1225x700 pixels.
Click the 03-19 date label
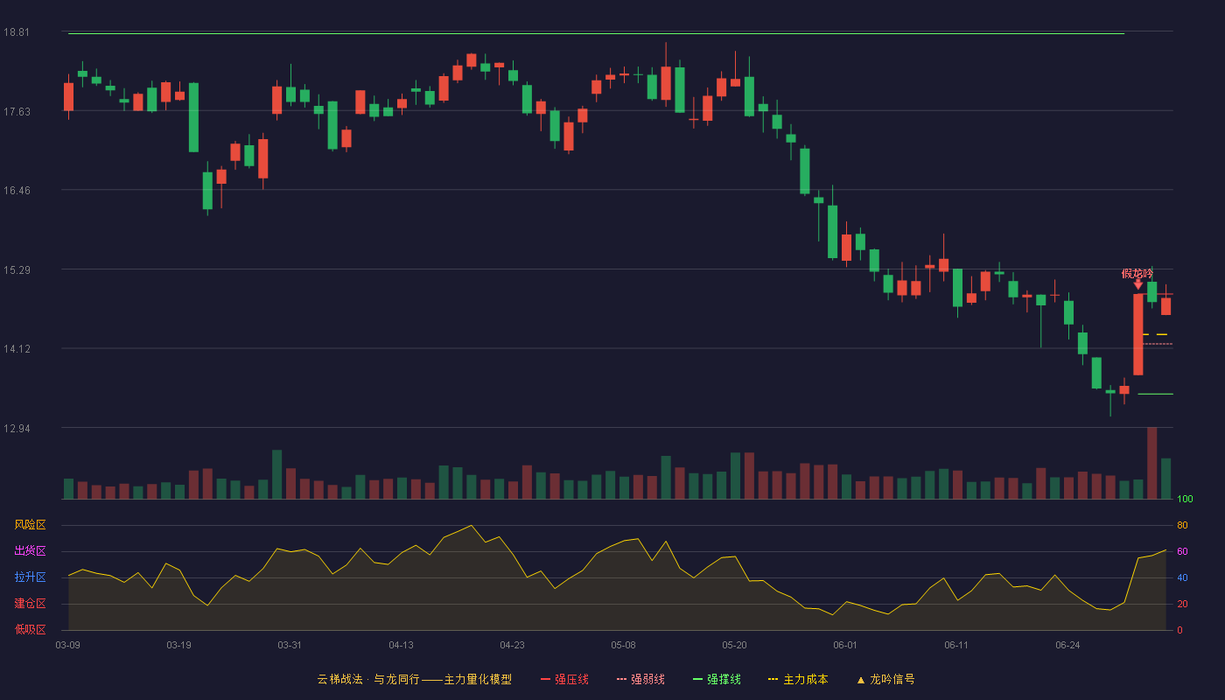[178, 645]
